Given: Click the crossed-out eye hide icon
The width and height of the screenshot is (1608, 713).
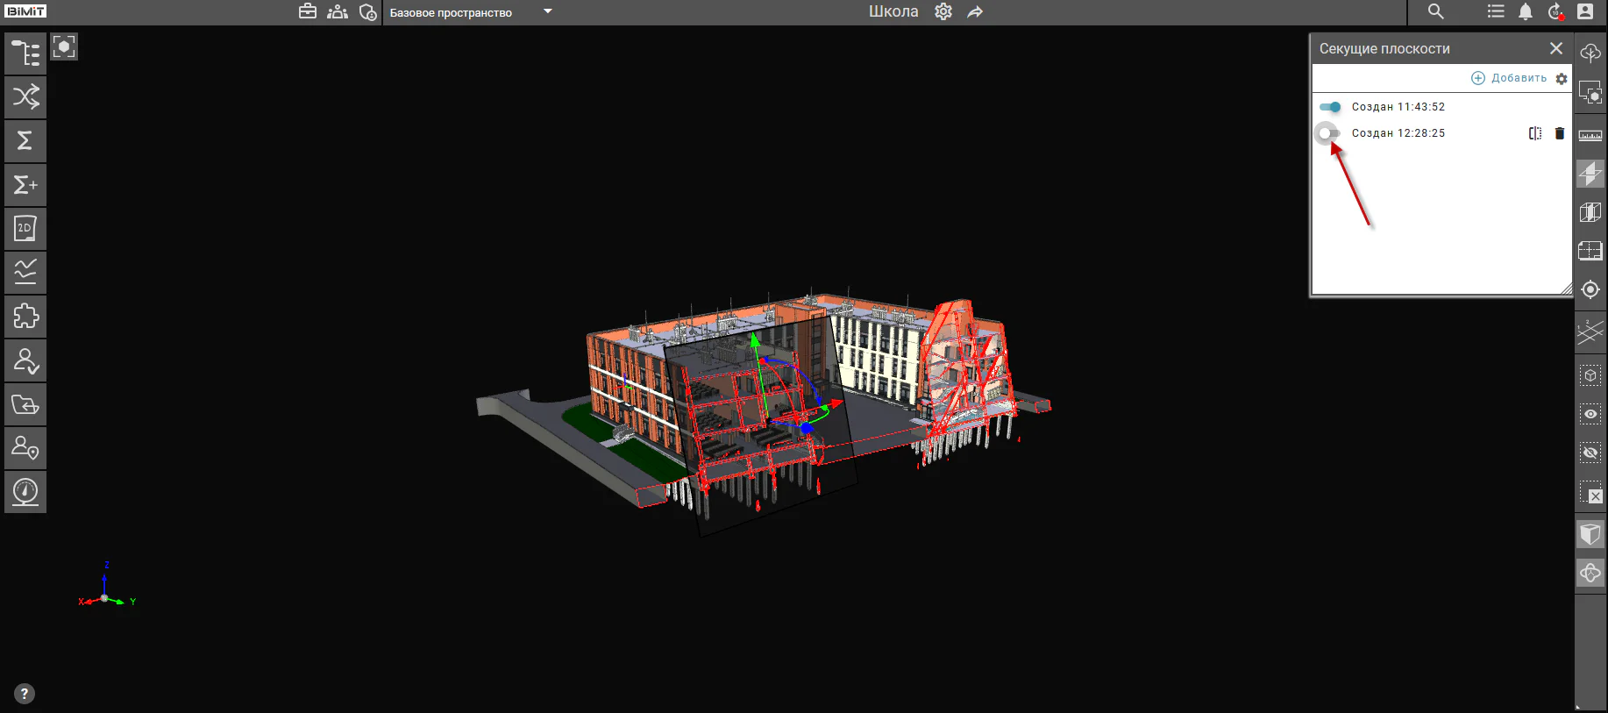Looking at the screenshot, I should coord(1590,453).
